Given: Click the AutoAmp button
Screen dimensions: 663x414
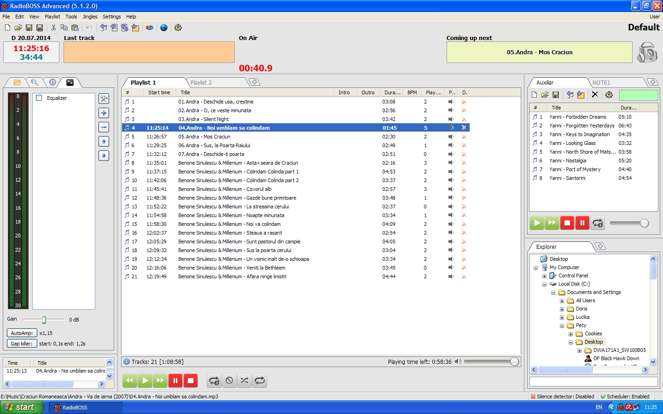Looking at the screenshot, I should (x=22, y=333).
